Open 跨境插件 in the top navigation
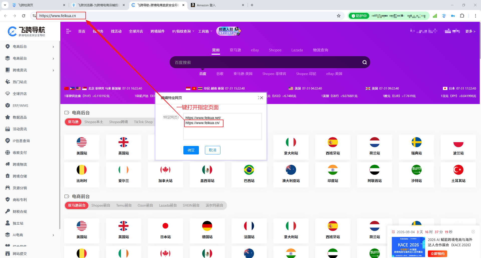The height and width of the screenshot is (258, 481). [158, 31]
